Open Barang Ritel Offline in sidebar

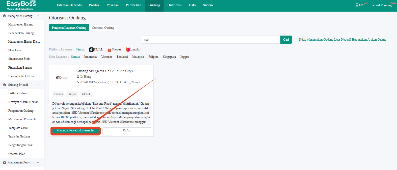pyautogui.click(x=21, y=76)
